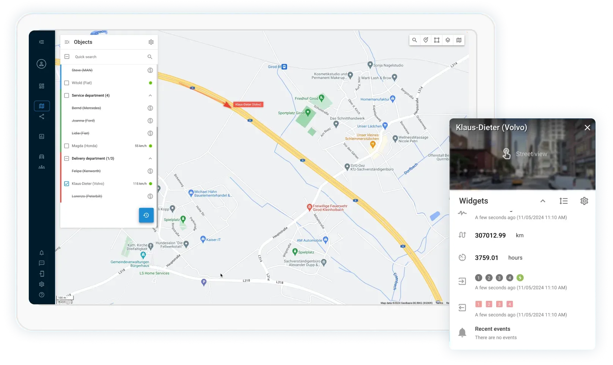Collapse the Delivery department group
613x365 pixels.
click(x=150, y=159)
